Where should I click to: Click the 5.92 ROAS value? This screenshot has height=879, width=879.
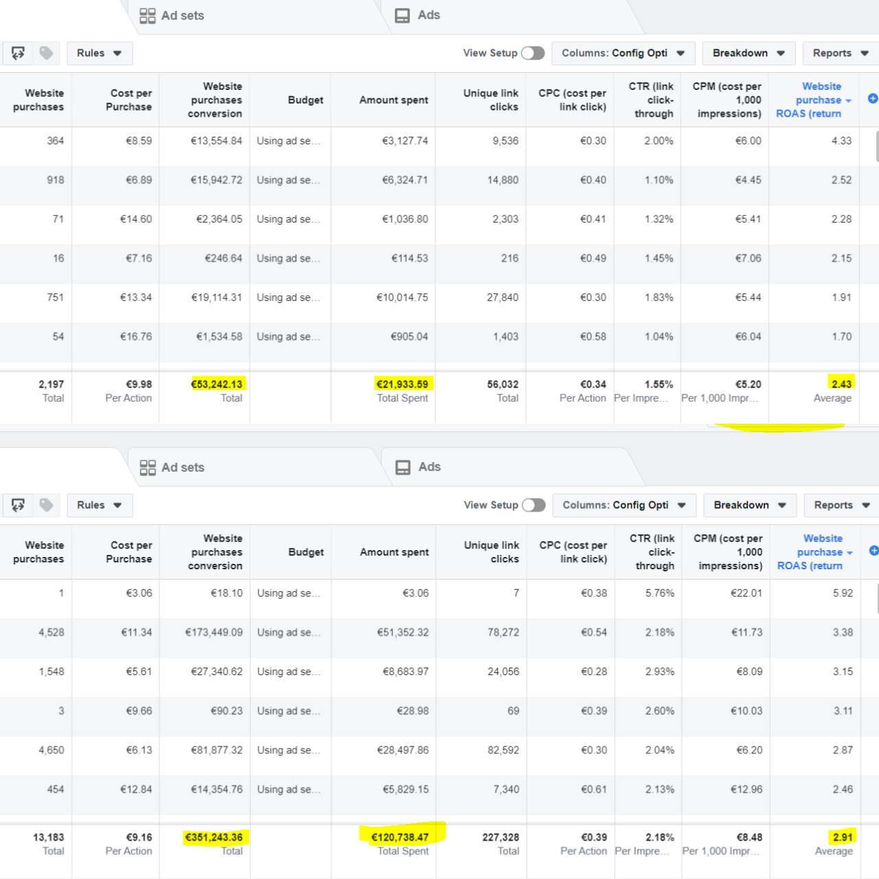point(843,593)
